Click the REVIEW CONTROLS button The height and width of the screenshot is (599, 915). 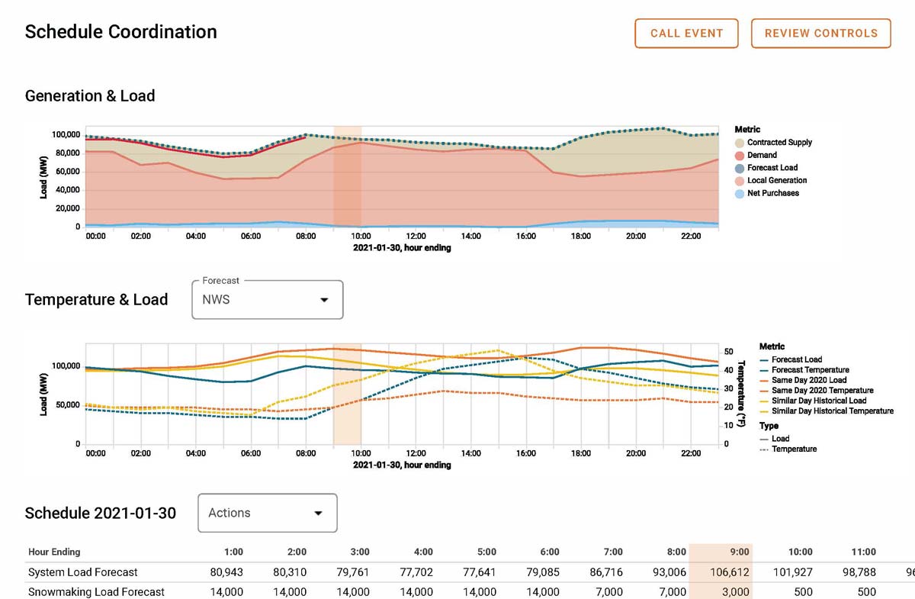coord(820,34)
